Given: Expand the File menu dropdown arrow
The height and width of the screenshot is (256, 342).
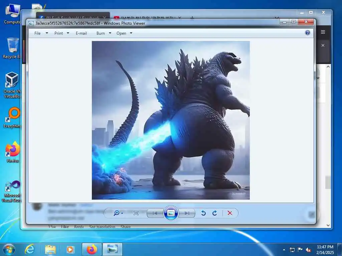Looking at the screenshot, I should pos(47,33).
